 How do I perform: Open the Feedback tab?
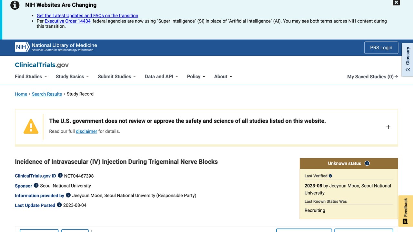click(406, 211)
